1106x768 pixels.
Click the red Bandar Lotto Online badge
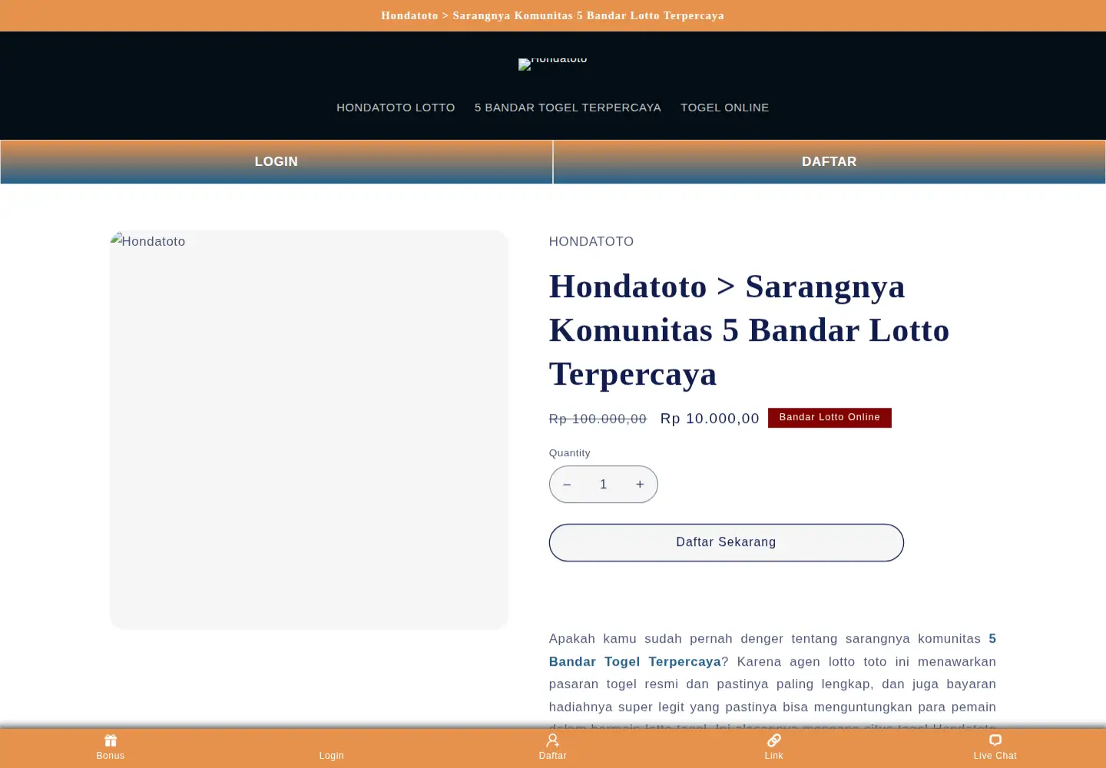(829, 418)
